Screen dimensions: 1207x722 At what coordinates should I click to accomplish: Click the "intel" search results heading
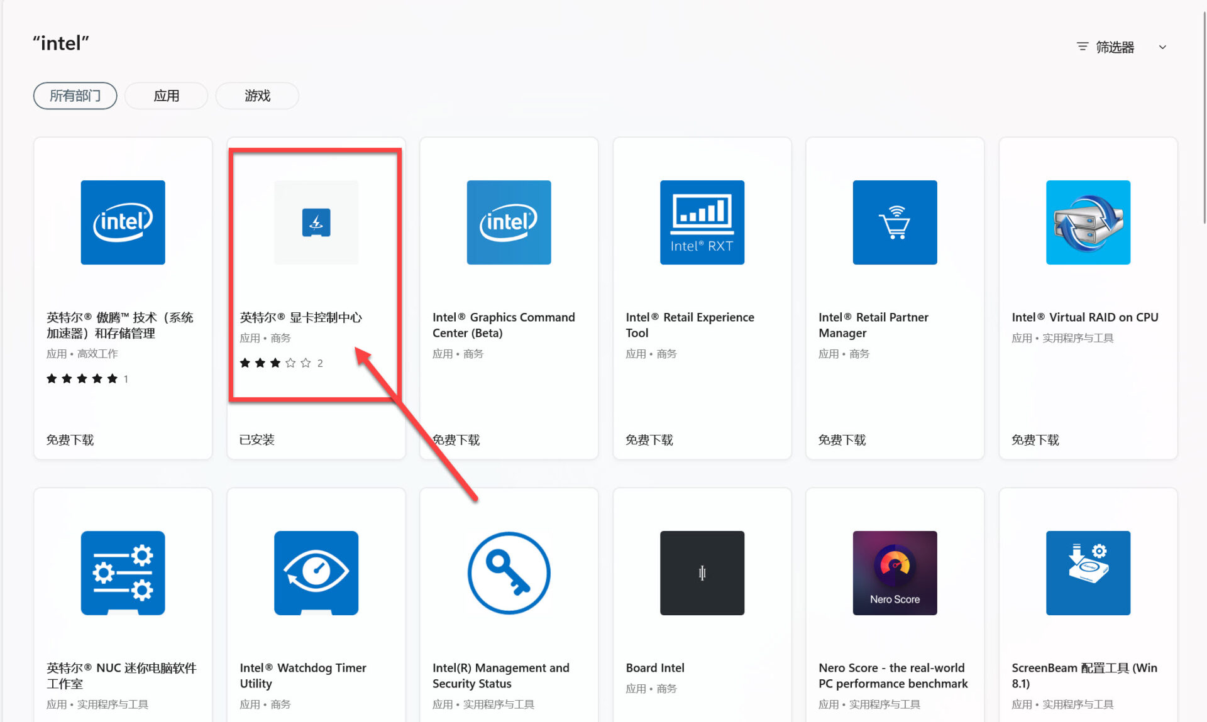point(61,43)
